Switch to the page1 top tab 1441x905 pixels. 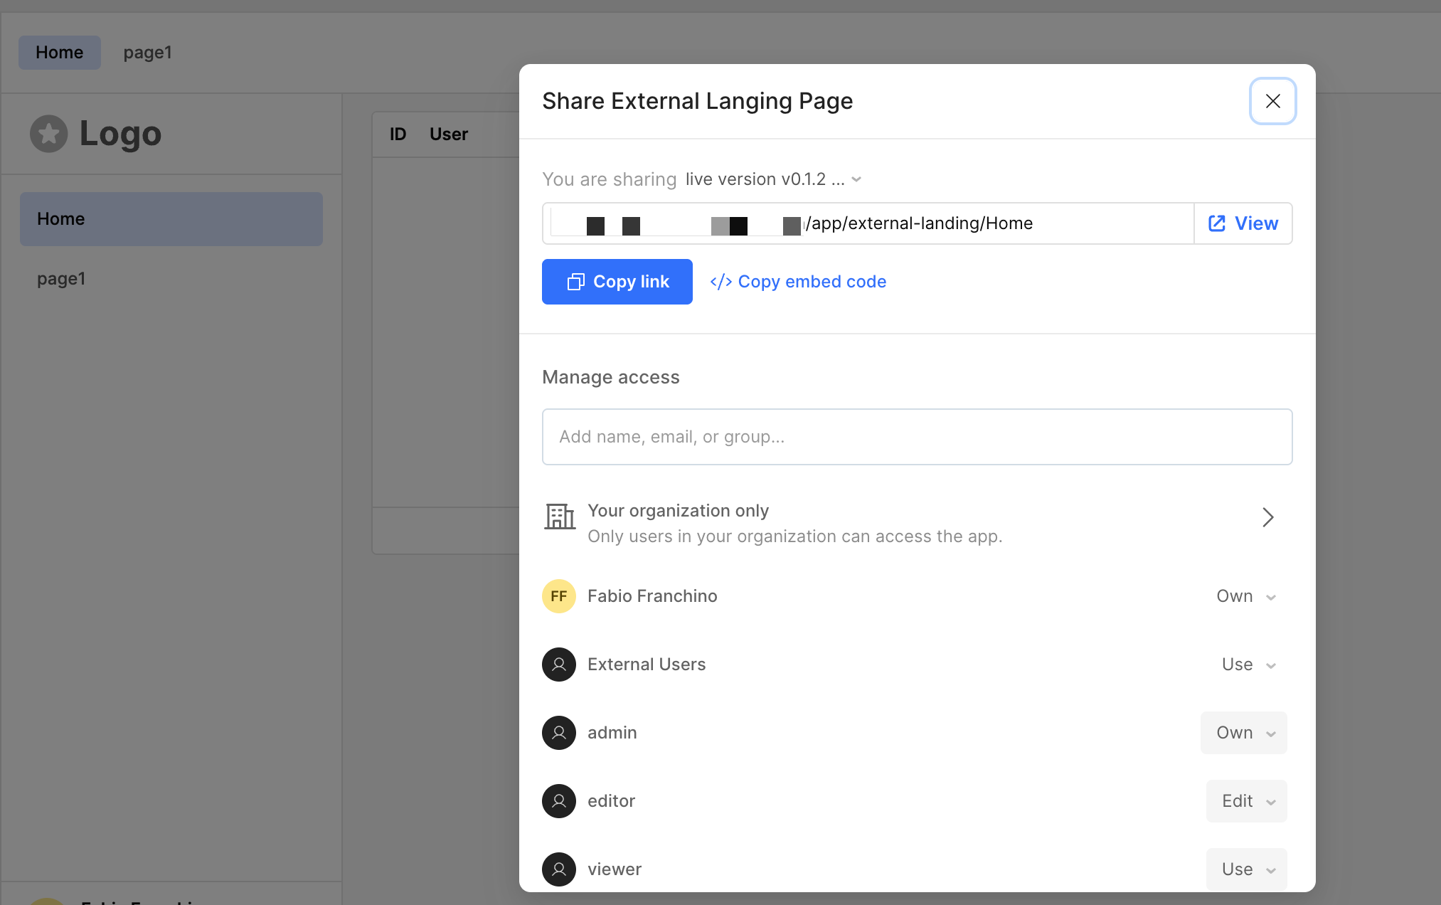tap(147, 53)
